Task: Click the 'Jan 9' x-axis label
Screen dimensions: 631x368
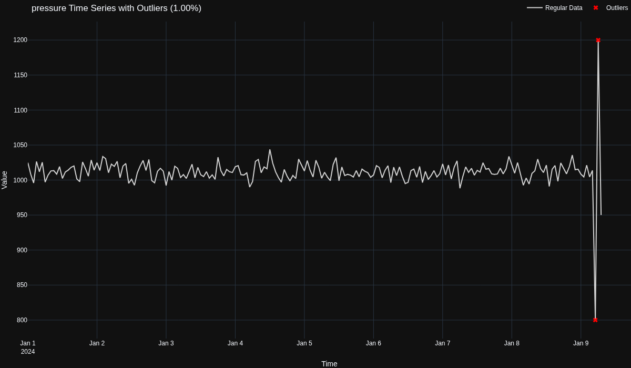Action: 581,343
